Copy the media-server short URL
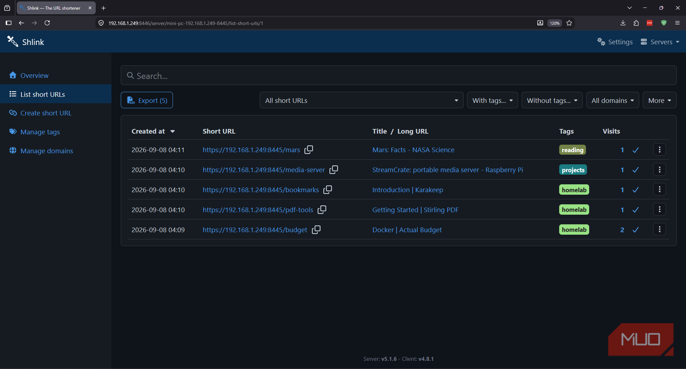The height and width of the screenshot is (369, 686). 334,170
